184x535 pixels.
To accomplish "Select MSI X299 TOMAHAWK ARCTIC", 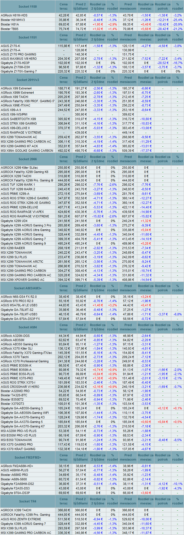I will click(22, 262).
